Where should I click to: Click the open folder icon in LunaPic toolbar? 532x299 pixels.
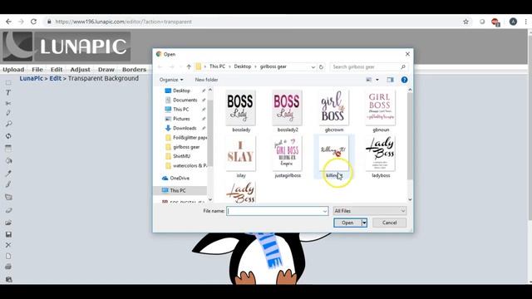tap(8, 223)
